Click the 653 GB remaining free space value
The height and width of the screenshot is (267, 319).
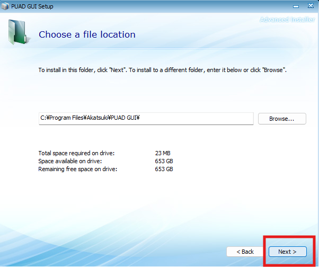[164, 169]
